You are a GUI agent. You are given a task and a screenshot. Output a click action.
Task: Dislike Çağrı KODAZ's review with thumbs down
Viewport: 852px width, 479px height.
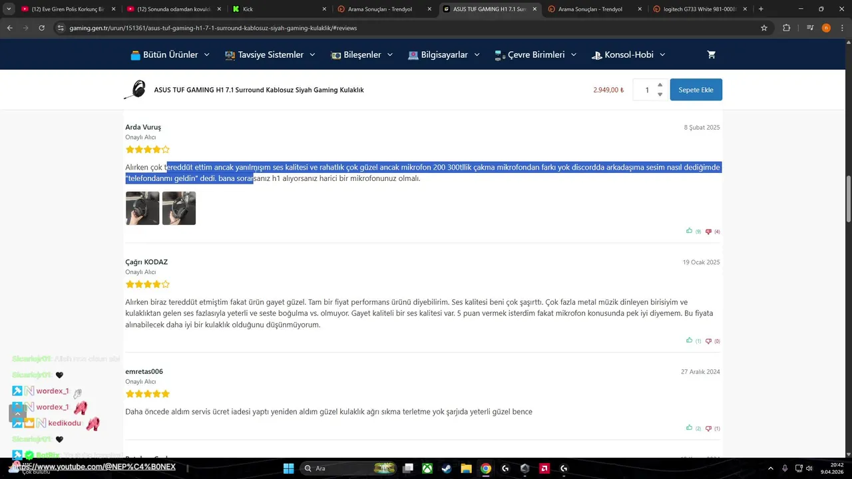tap(708, 341)
